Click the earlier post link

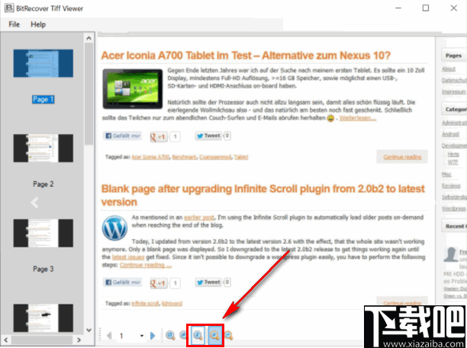[199, 217]
